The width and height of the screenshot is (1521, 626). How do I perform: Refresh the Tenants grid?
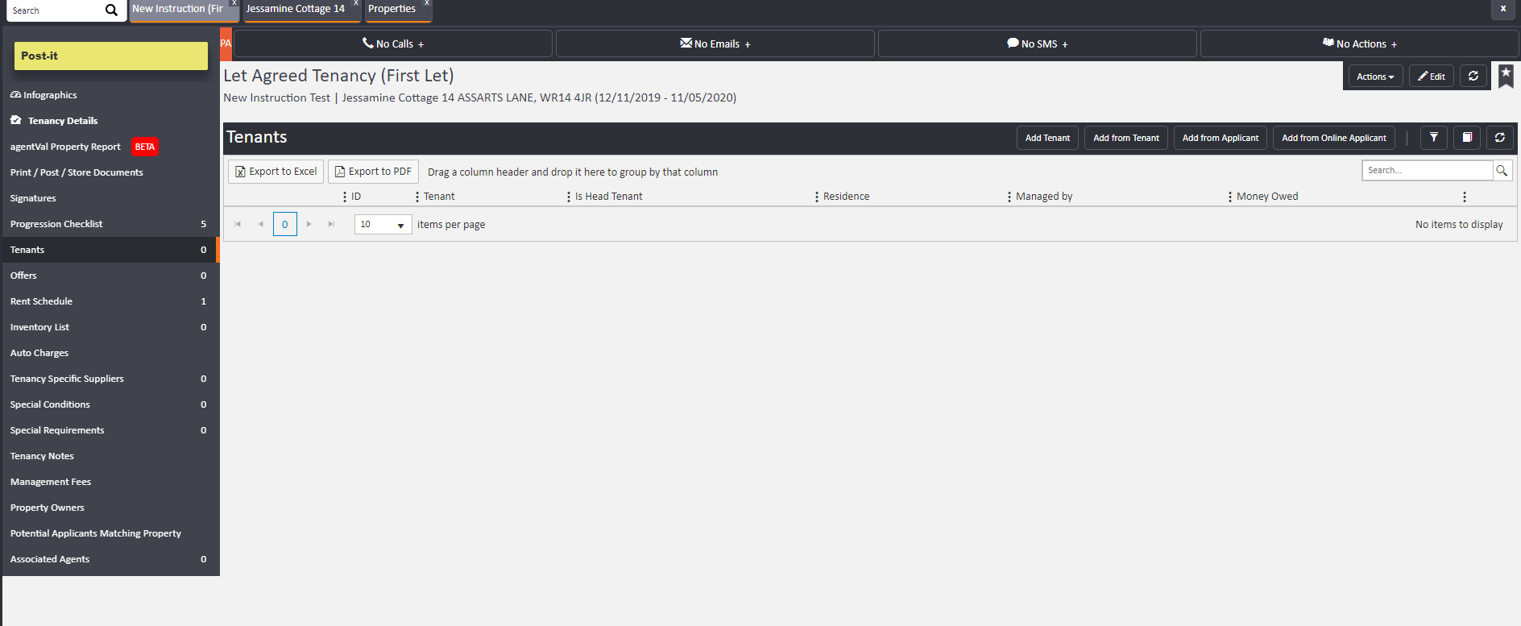[1499, 138]
